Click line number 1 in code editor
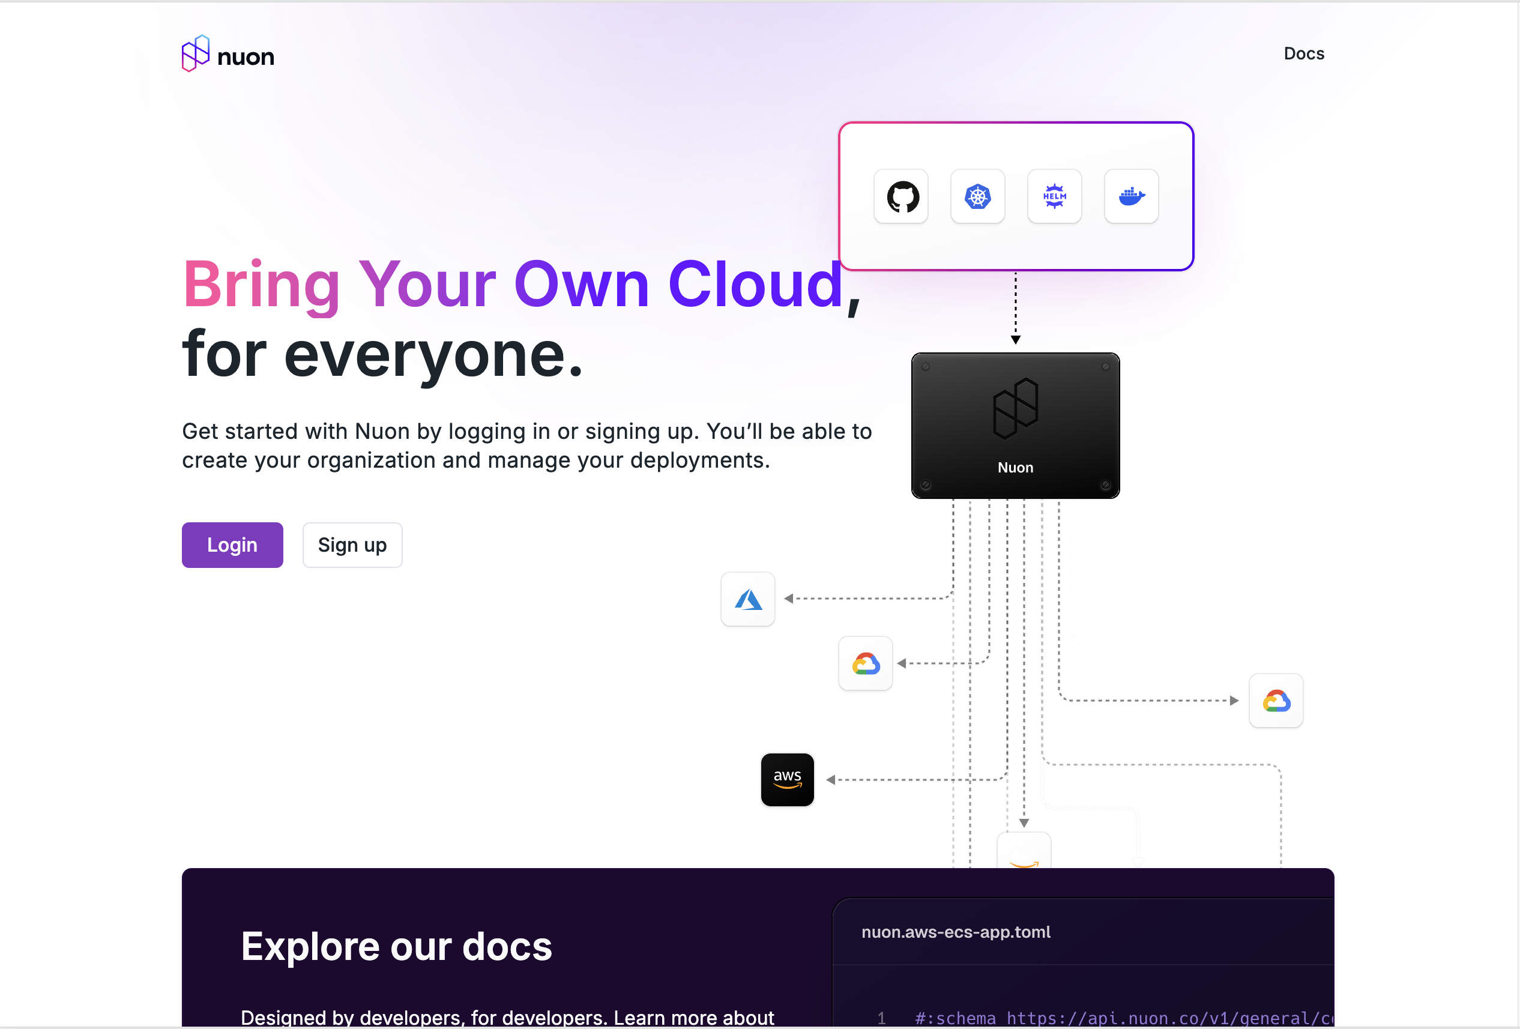This screenshot has width=1520, height=1029. coord(882,1018)
